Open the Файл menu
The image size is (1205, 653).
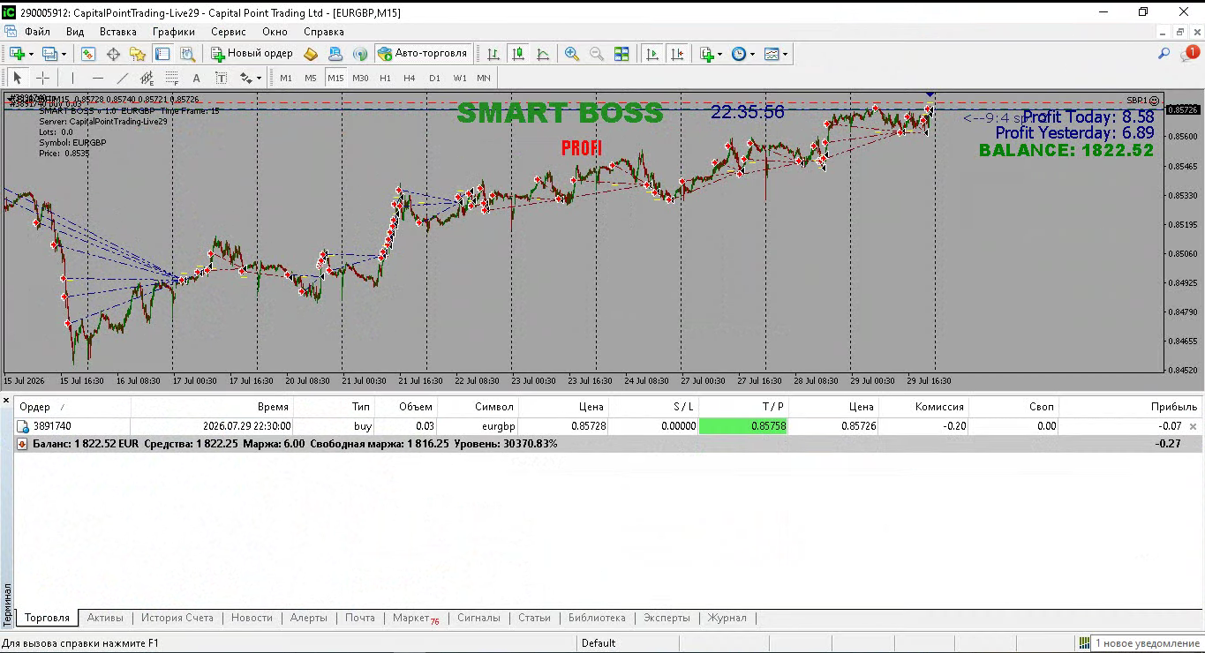[37, 32]
